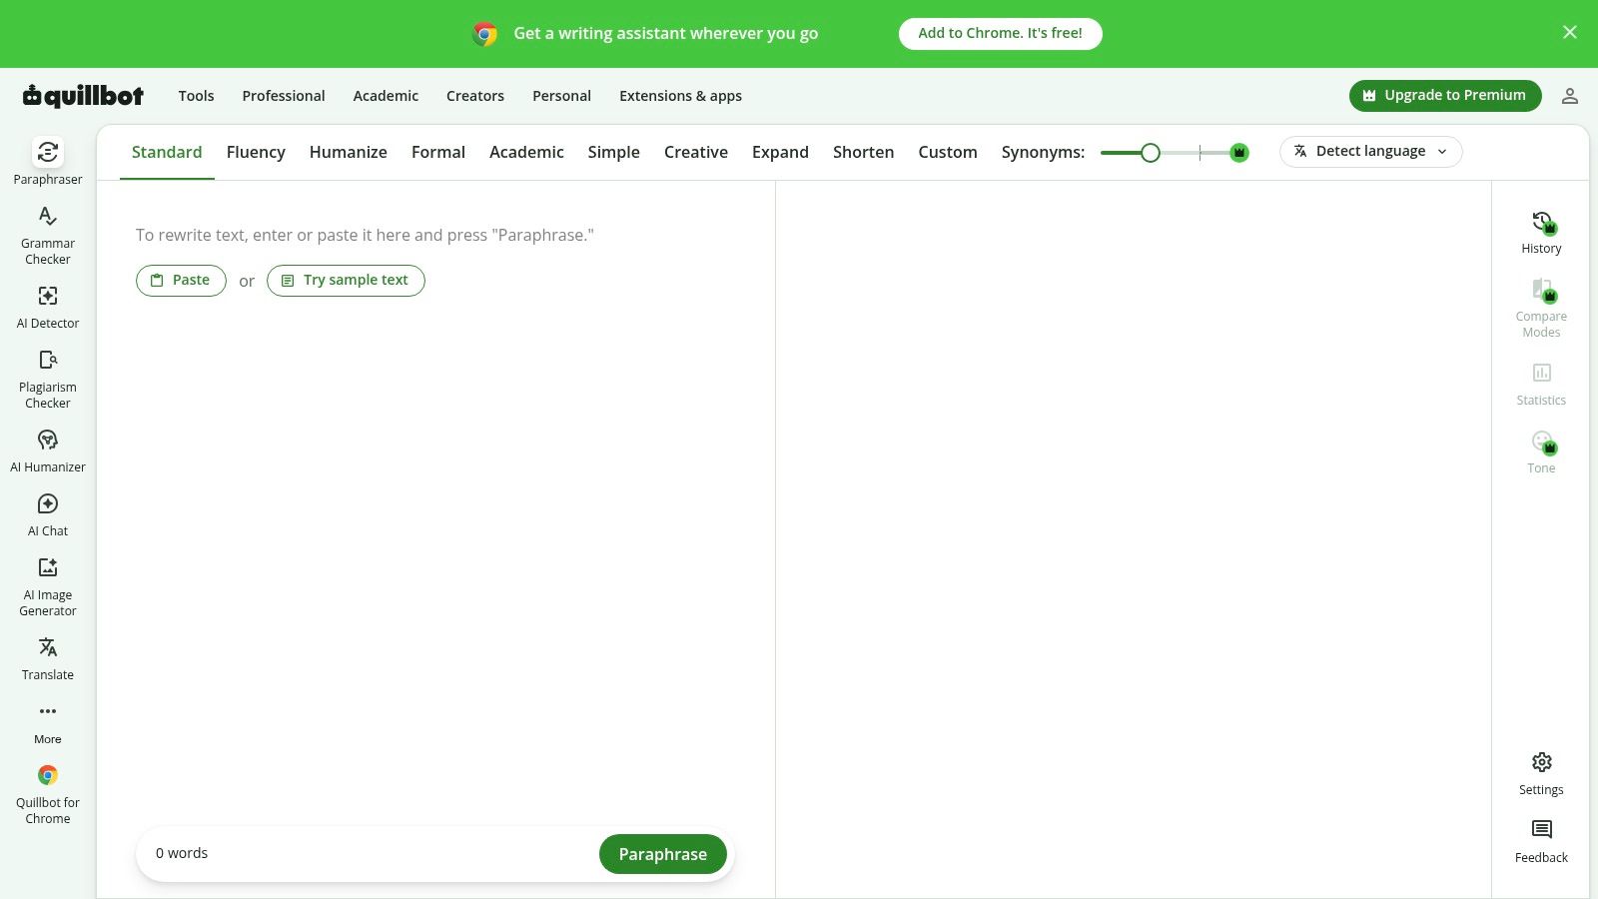Open Settings gear on right rail
This screenshot has height=899, width=1598.
[x=1541, y=774]
